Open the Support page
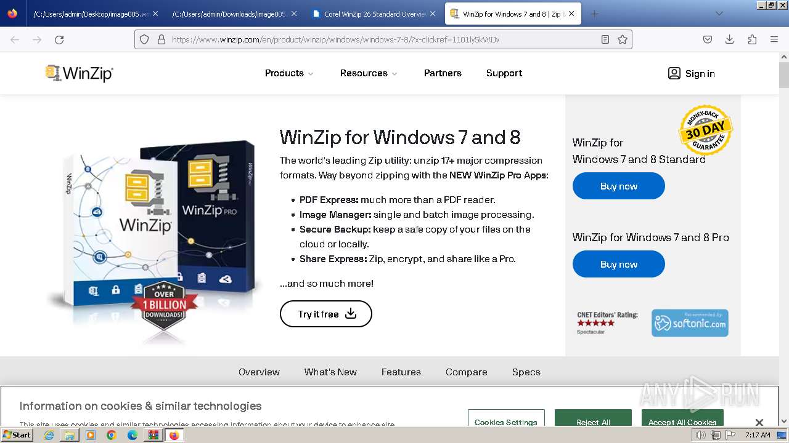 pyautogui.click(x=504, y=73)
